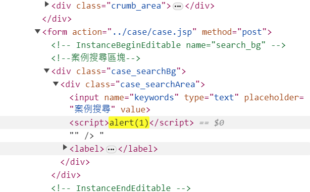Collapse the form action case.jsp node
310x192 pixels.
tap(37, 31)
